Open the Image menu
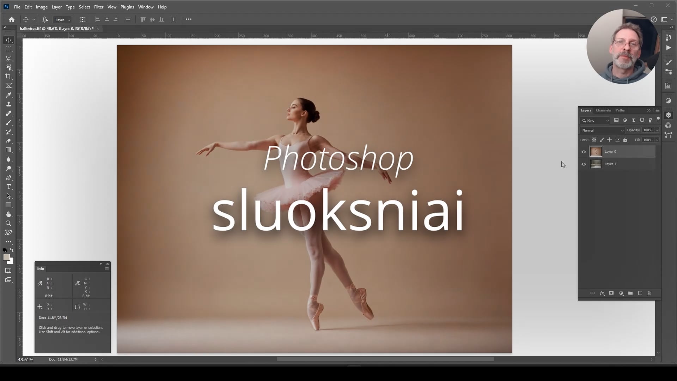This screenshot has height=381, width=677. 42,7
